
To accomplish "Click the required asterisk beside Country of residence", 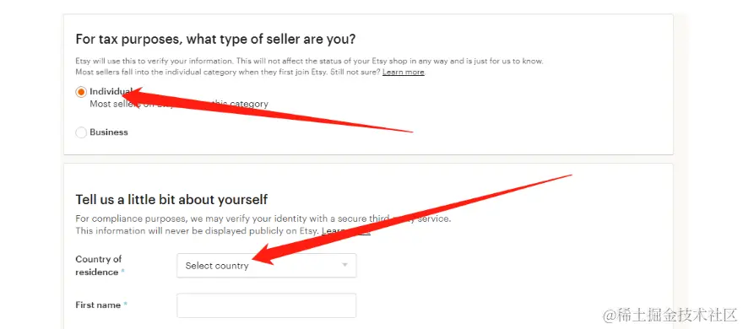I will coord(123,272).
